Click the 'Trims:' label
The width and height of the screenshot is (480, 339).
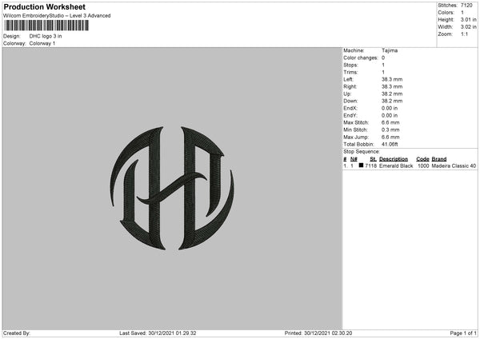click(350, 72)
